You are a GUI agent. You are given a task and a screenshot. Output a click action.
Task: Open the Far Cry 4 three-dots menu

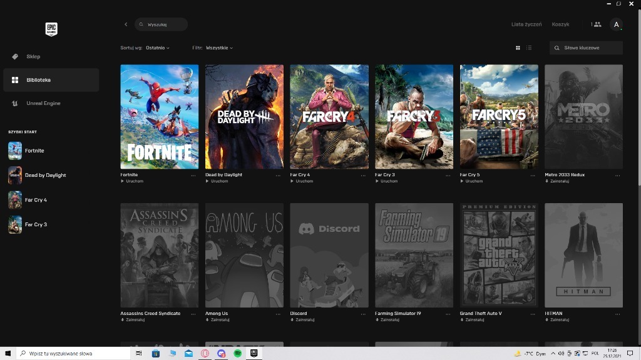[363, 176]
